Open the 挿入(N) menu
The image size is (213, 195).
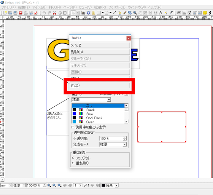point(55,7)
